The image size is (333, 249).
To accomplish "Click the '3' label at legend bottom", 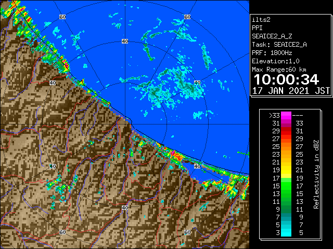I will (x=278, y=233).
